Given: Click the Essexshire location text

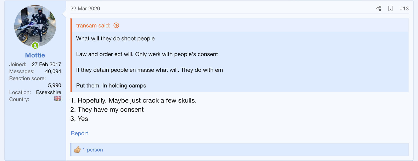Looking at the screenshot, I should click(x=49, y=92).
